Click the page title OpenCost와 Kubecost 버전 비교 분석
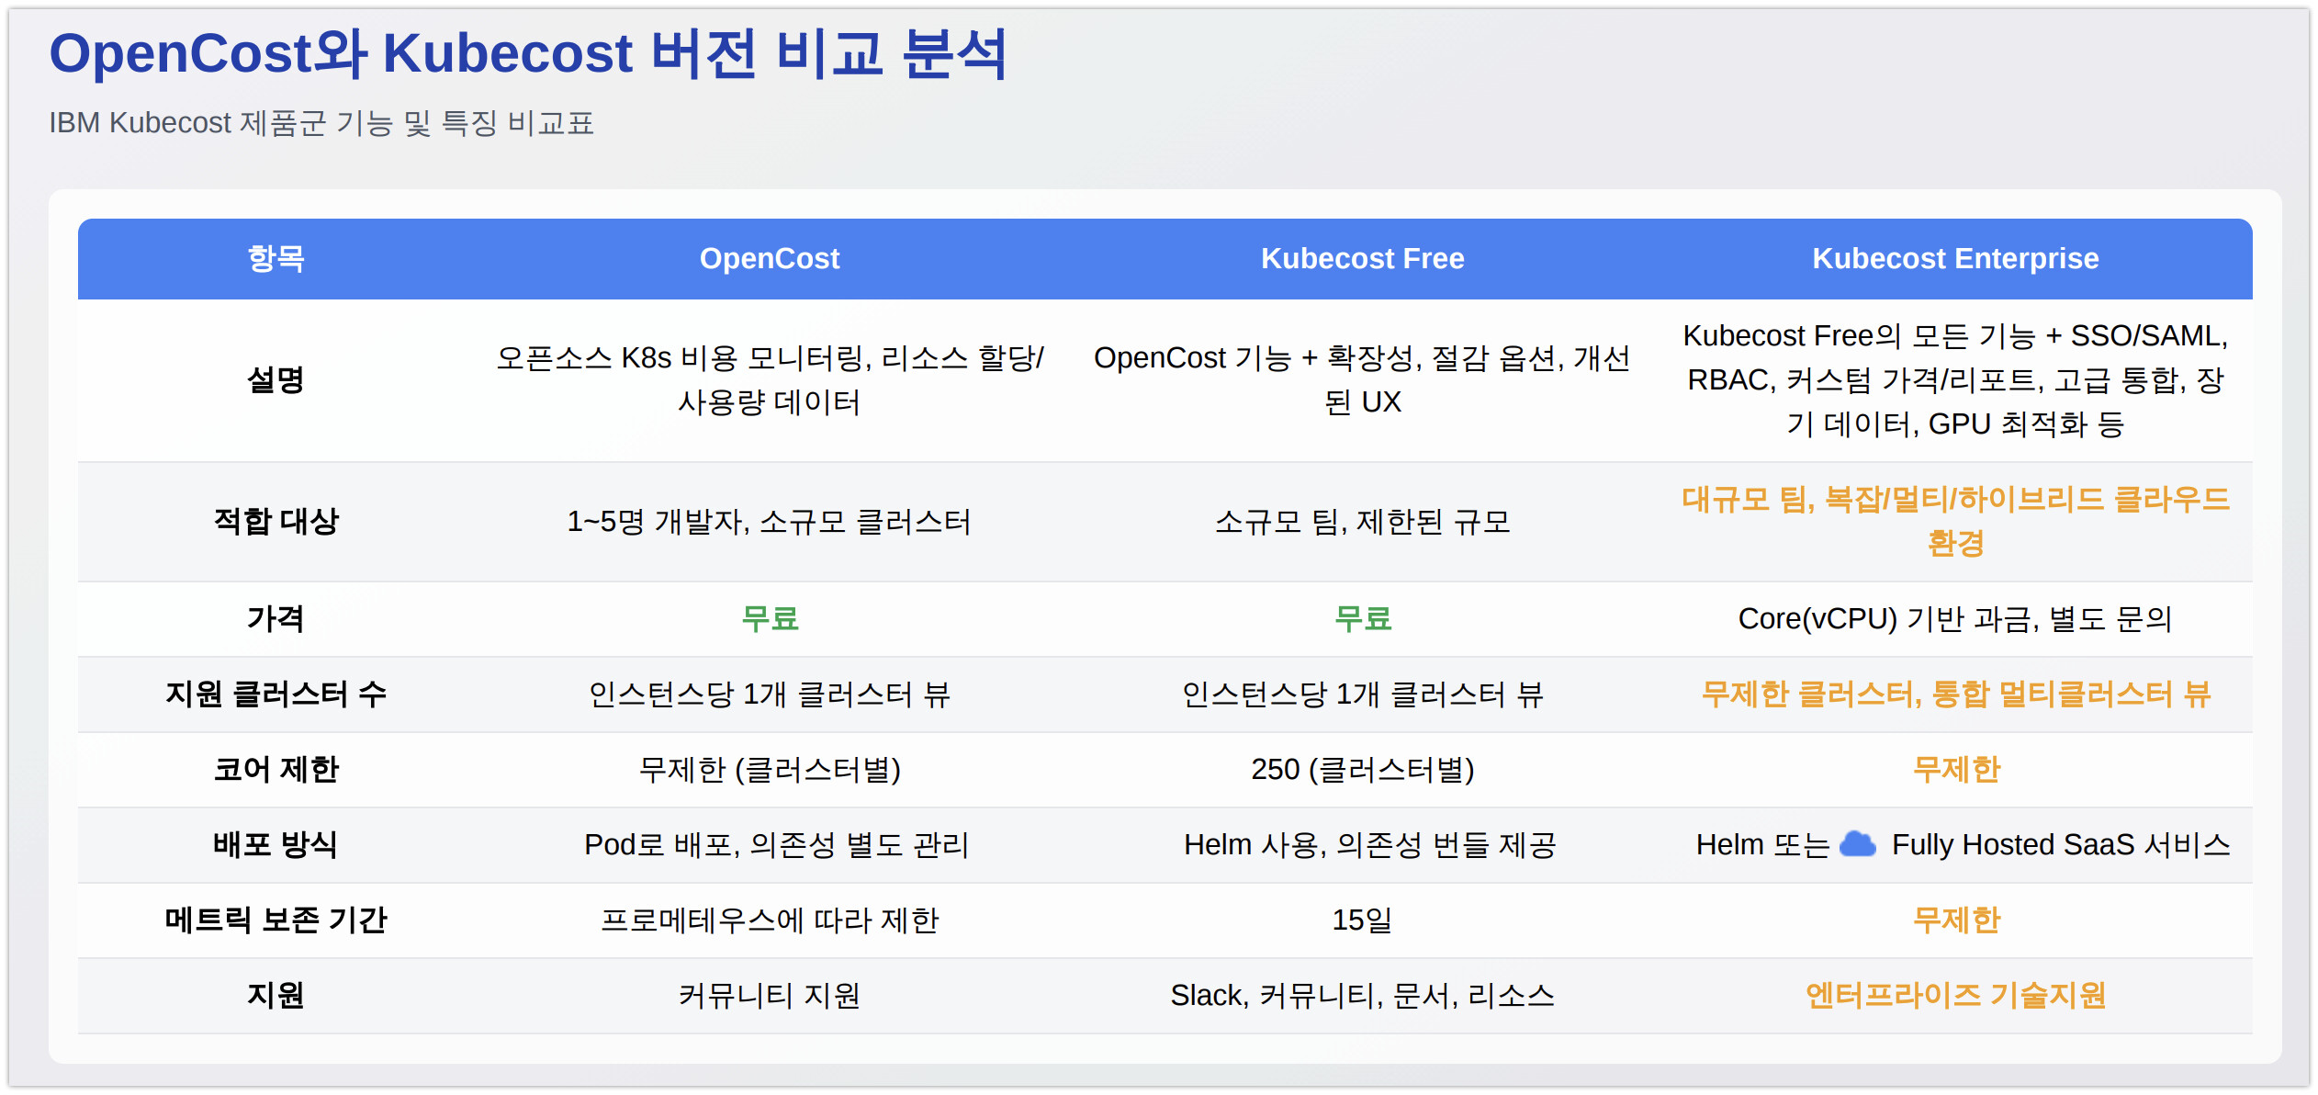The width and height of the screenshot is (2318, 1095). pos(528,53)
